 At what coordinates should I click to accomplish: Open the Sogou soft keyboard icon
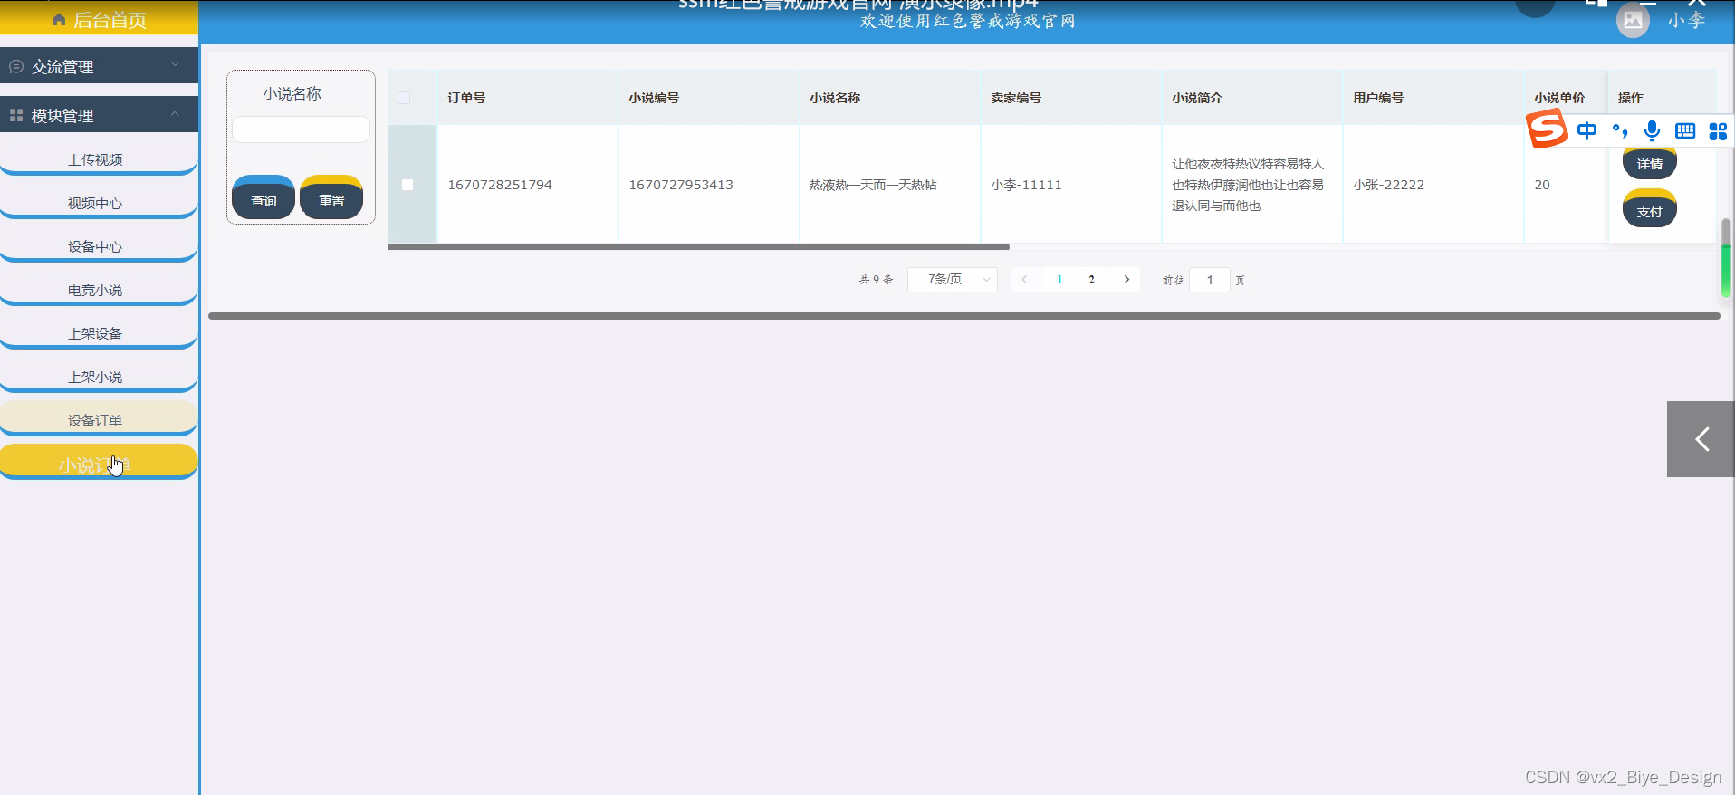pyautogui.click(x=1685, y=130)
